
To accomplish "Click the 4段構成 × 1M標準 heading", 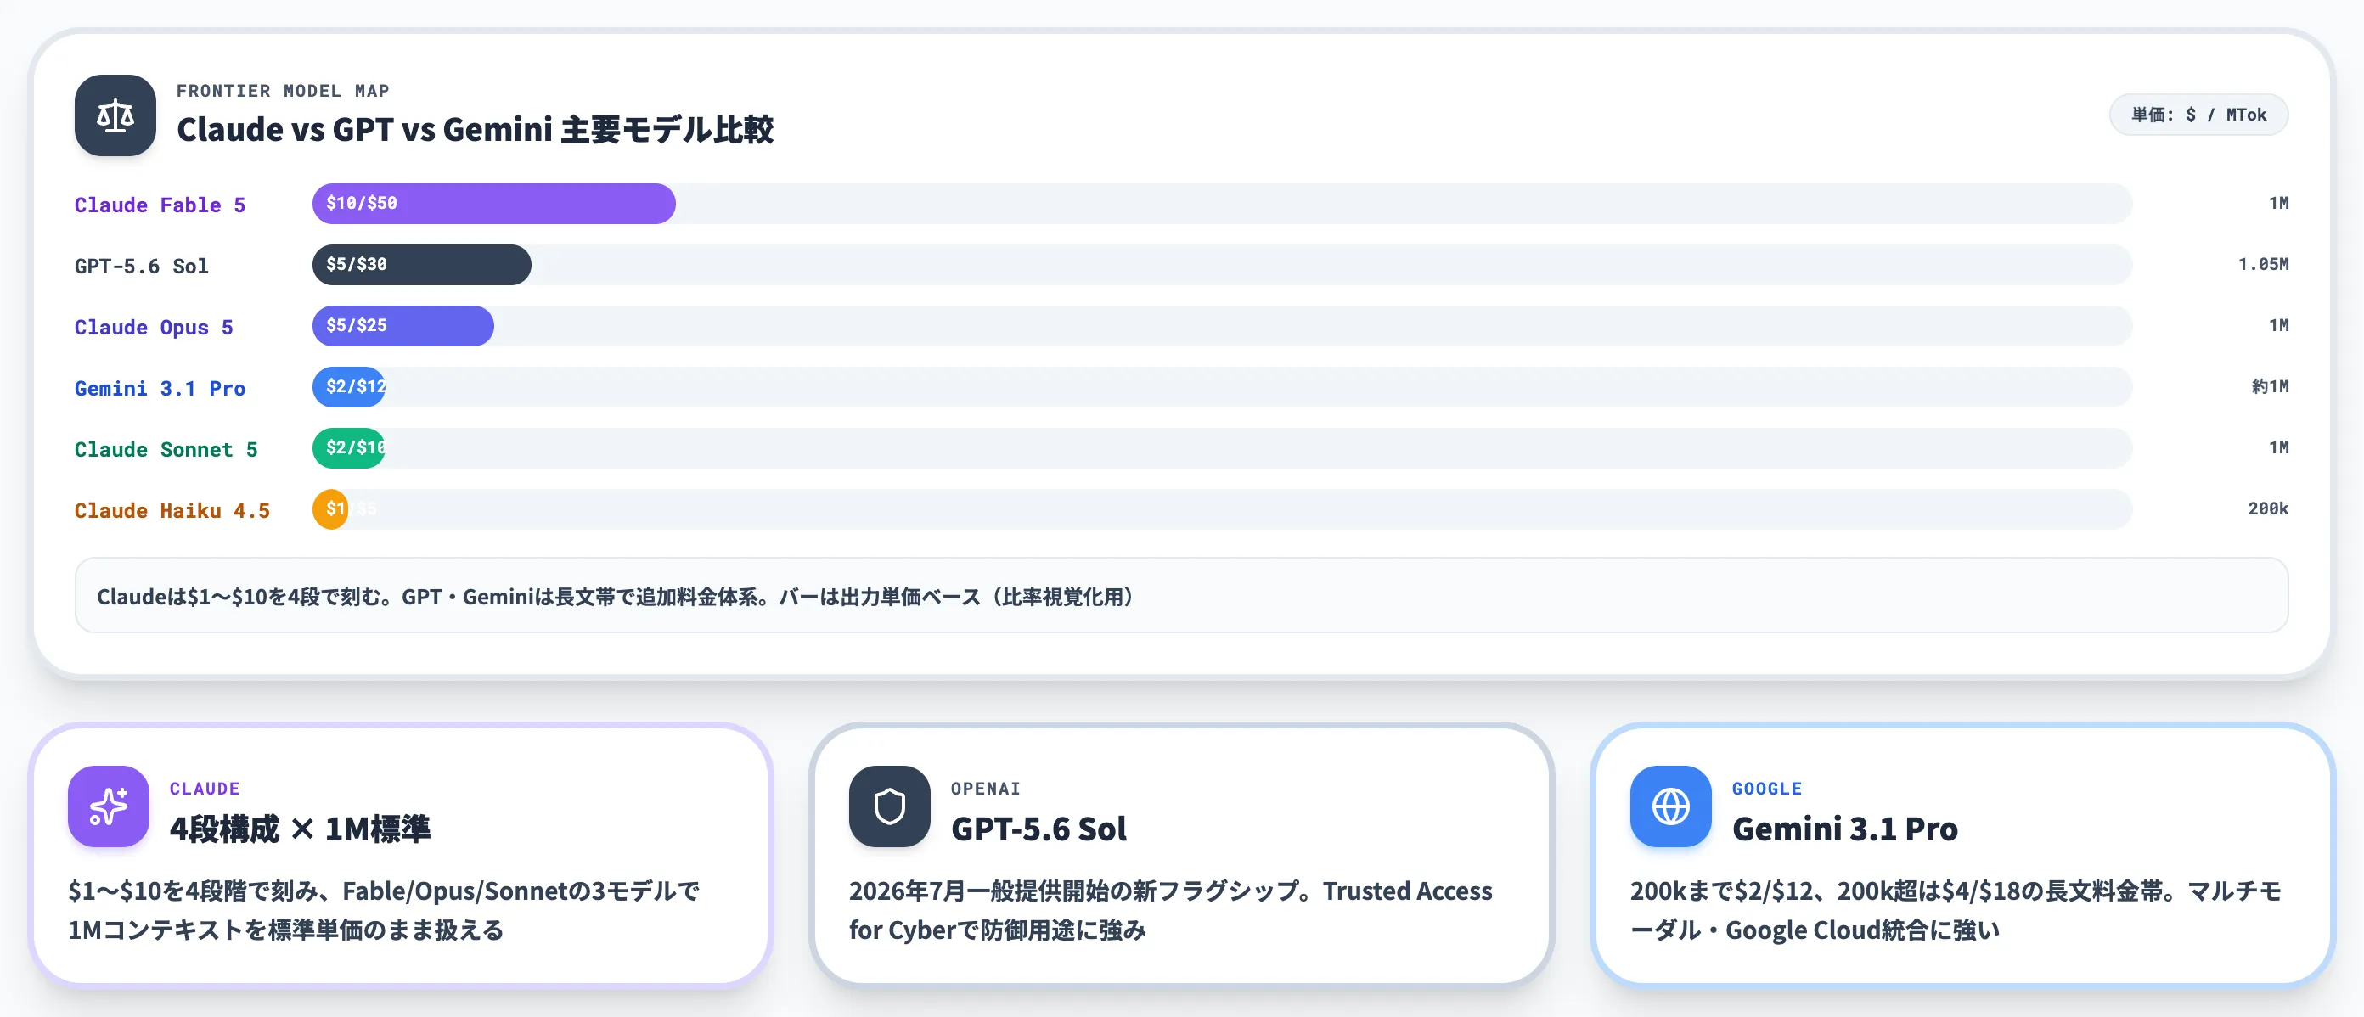I will [299, 829].
